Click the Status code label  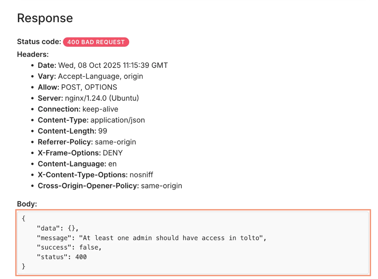tap(39, 42)
